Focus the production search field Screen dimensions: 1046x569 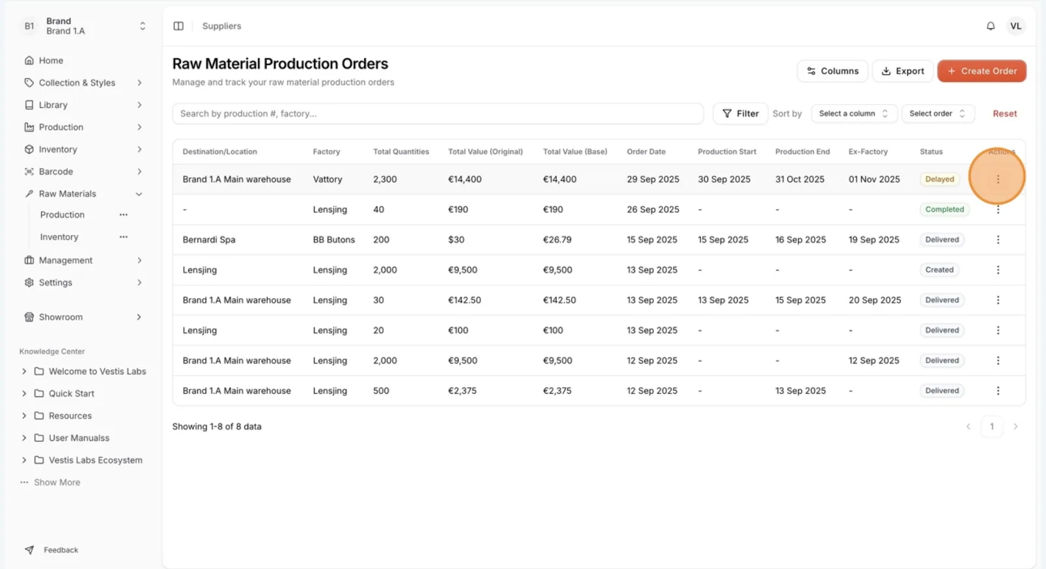coord(438,113)
